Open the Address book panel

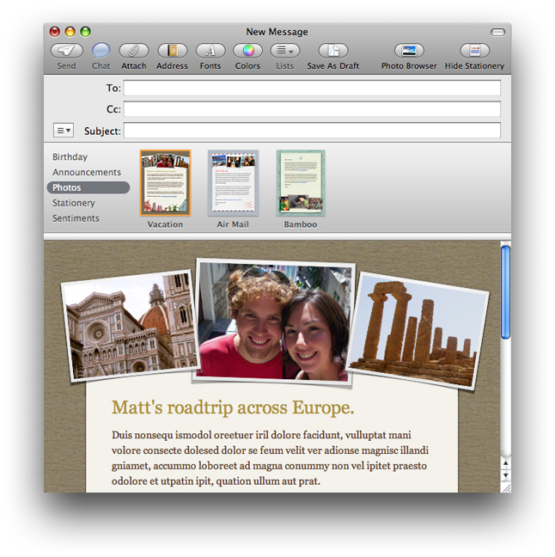172,51
